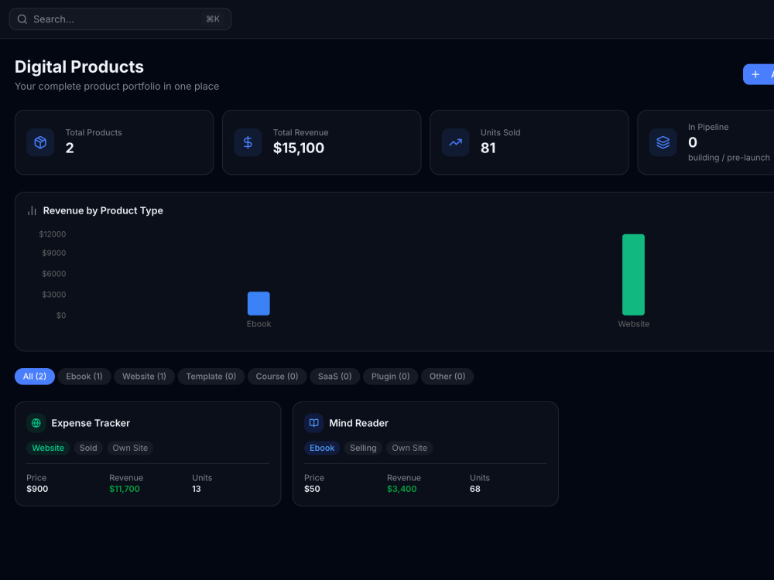This screenshot has height=580, width=774.
Task: Focus the Search input field
Action: [x=120, y=19]
